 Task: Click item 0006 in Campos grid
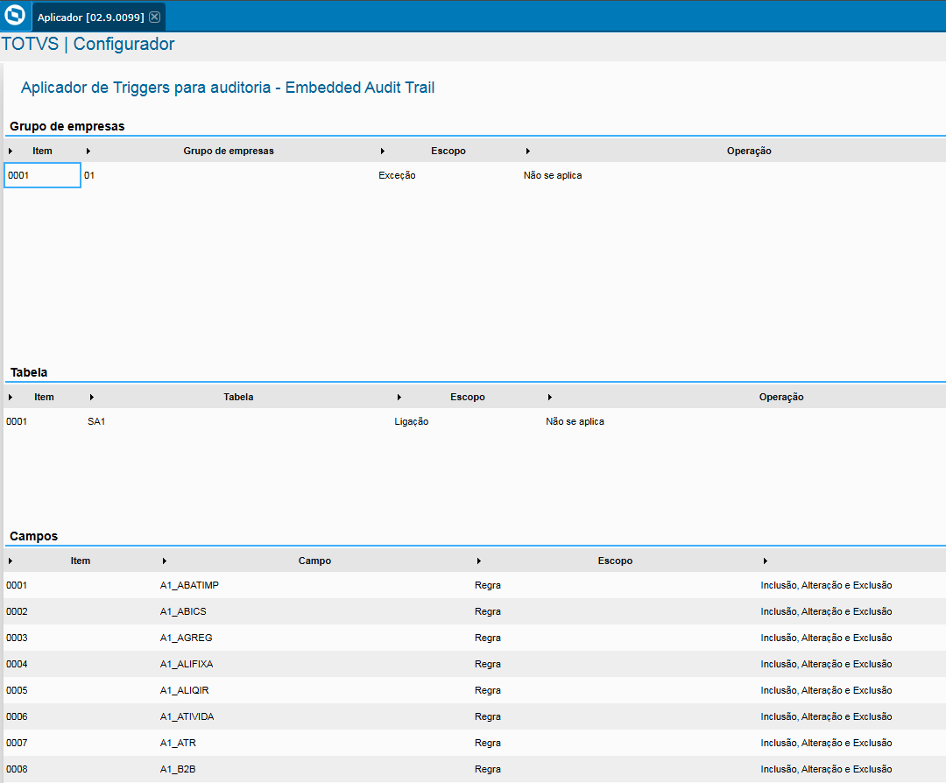click(x=17, y=716)
